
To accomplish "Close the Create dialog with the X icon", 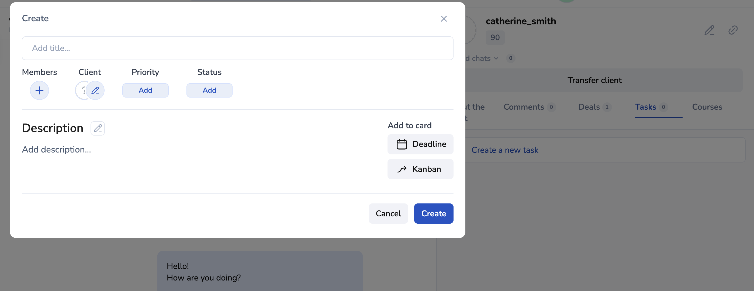I will [444, 19].
